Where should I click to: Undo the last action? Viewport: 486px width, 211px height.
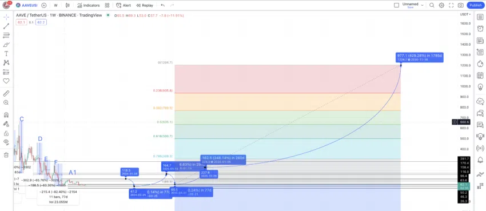[163, 5]
